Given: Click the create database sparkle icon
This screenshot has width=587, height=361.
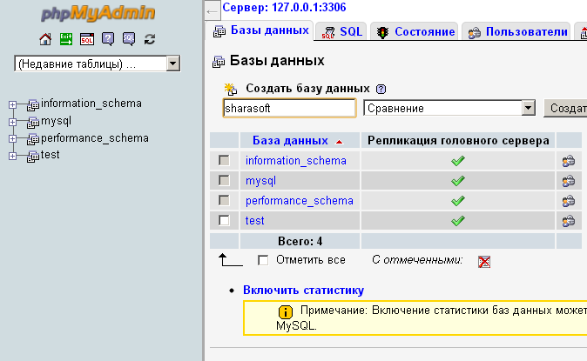Looking at the screenshot, I should pyautogui.click(x=231, y=89).
